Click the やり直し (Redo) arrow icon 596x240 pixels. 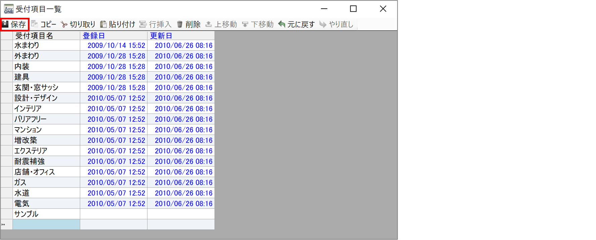pos(323,24)
